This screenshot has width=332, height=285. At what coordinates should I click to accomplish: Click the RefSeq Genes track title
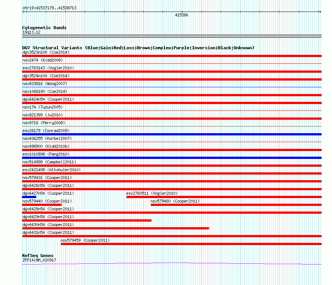(x=38, y=256)
